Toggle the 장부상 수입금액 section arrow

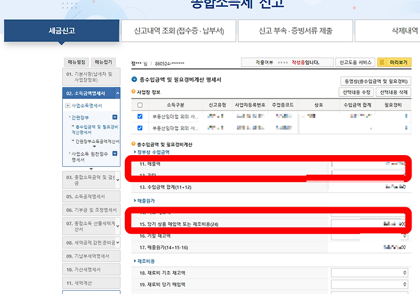click(135, 152)
